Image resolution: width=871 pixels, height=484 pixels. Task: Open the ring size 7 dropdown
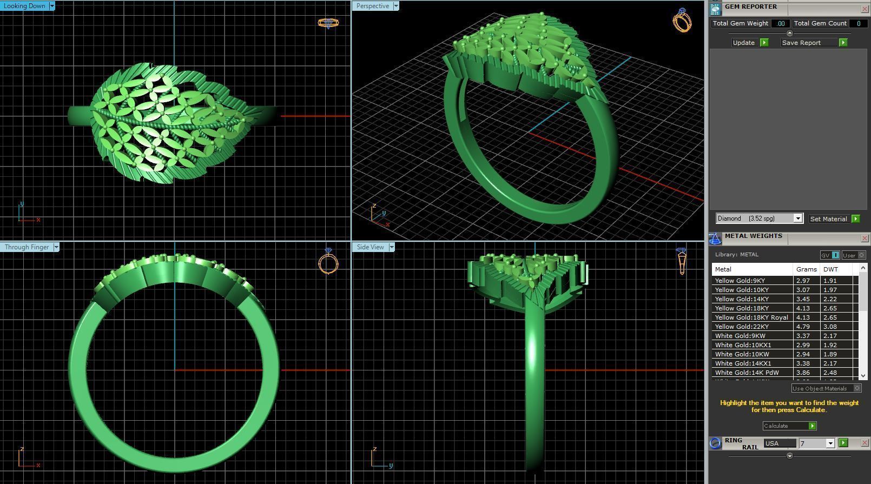pyautogui.click(x=830, y=443)
